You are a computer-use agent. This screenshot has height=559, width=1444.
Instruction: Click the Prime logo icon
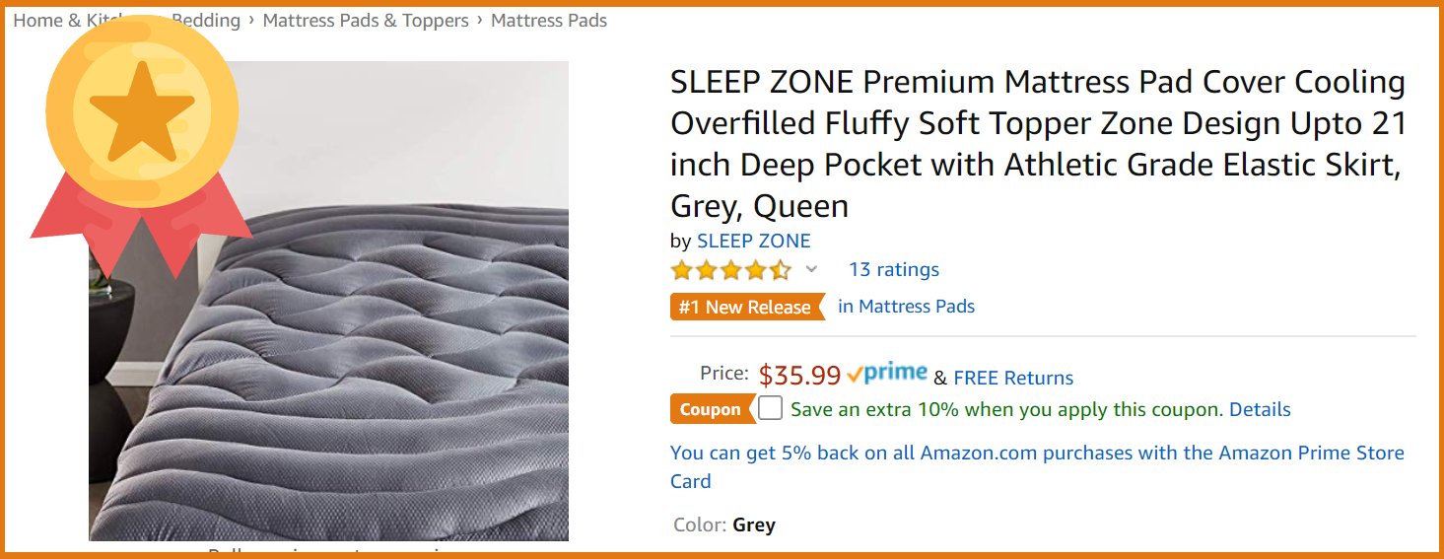point(887,375)
